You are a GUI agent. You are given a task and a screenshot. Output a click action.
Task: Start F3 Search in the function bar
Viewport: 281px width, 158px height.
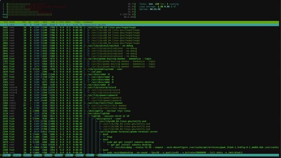(26, 155)
